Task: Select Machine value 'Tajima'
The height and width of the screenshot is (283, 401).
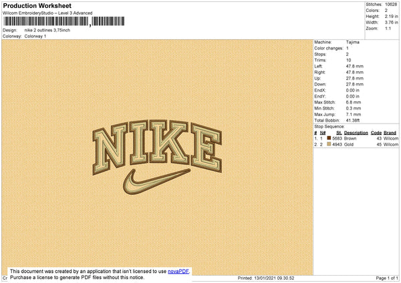Action: pos(353,42)
